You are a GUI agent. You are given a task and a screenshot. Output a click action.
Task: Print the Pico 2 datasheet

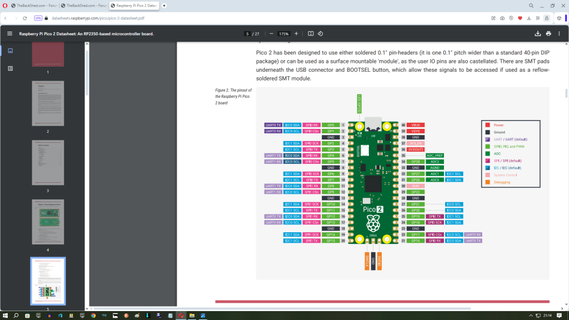pos(548,33)
